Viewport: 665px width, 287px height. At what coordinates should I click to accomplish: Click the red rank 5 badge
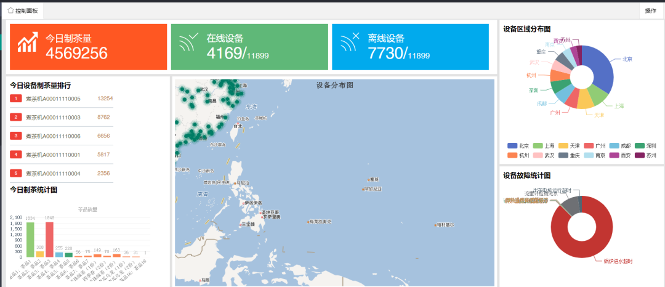coord(16,174)
